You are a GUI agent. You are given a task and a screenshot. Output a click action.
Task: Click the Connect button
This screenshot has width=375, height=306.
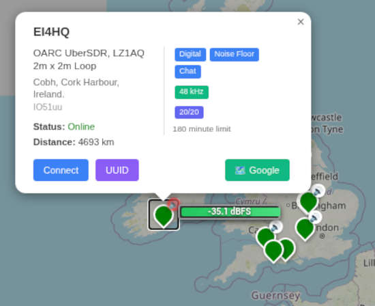[x=61, y=170]
